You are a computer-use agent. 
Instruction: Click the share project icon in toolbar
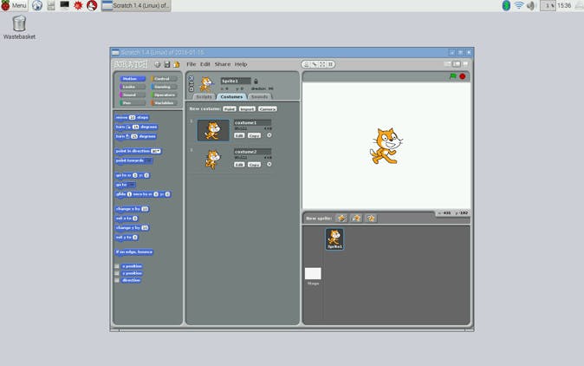177,64
